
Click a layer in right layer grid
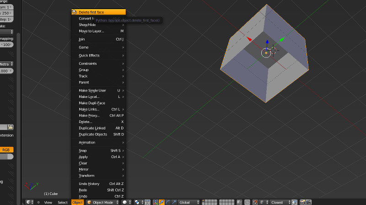(226, 202)
